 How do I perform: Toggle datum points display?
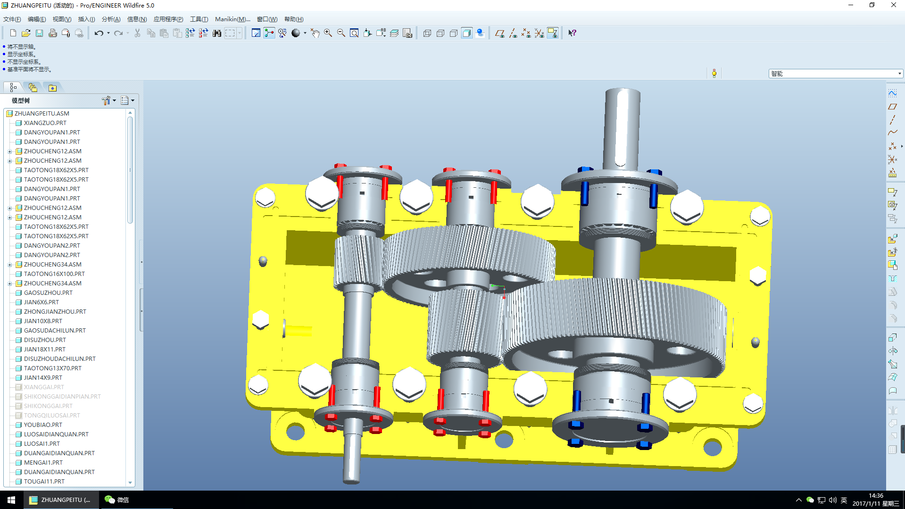pos(526,33)
